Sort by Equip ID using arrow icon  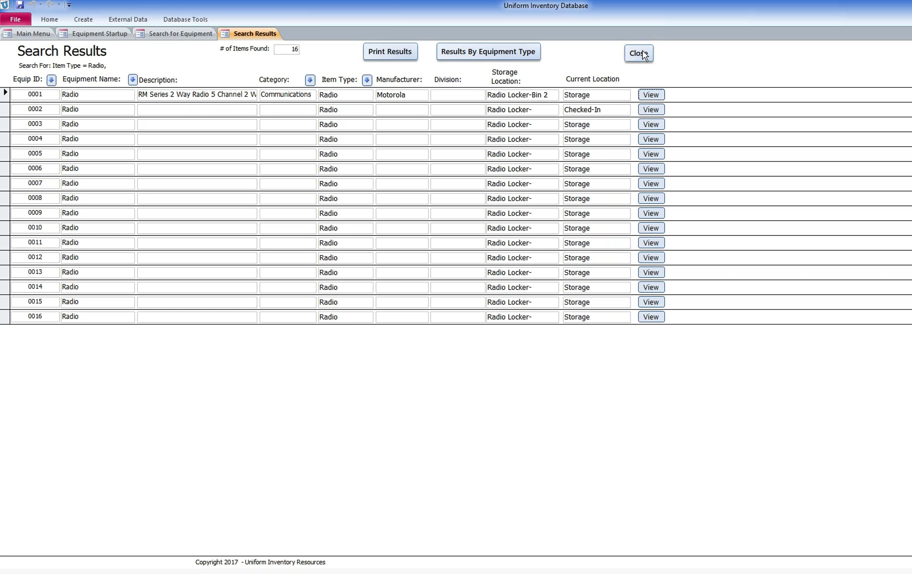51,80
